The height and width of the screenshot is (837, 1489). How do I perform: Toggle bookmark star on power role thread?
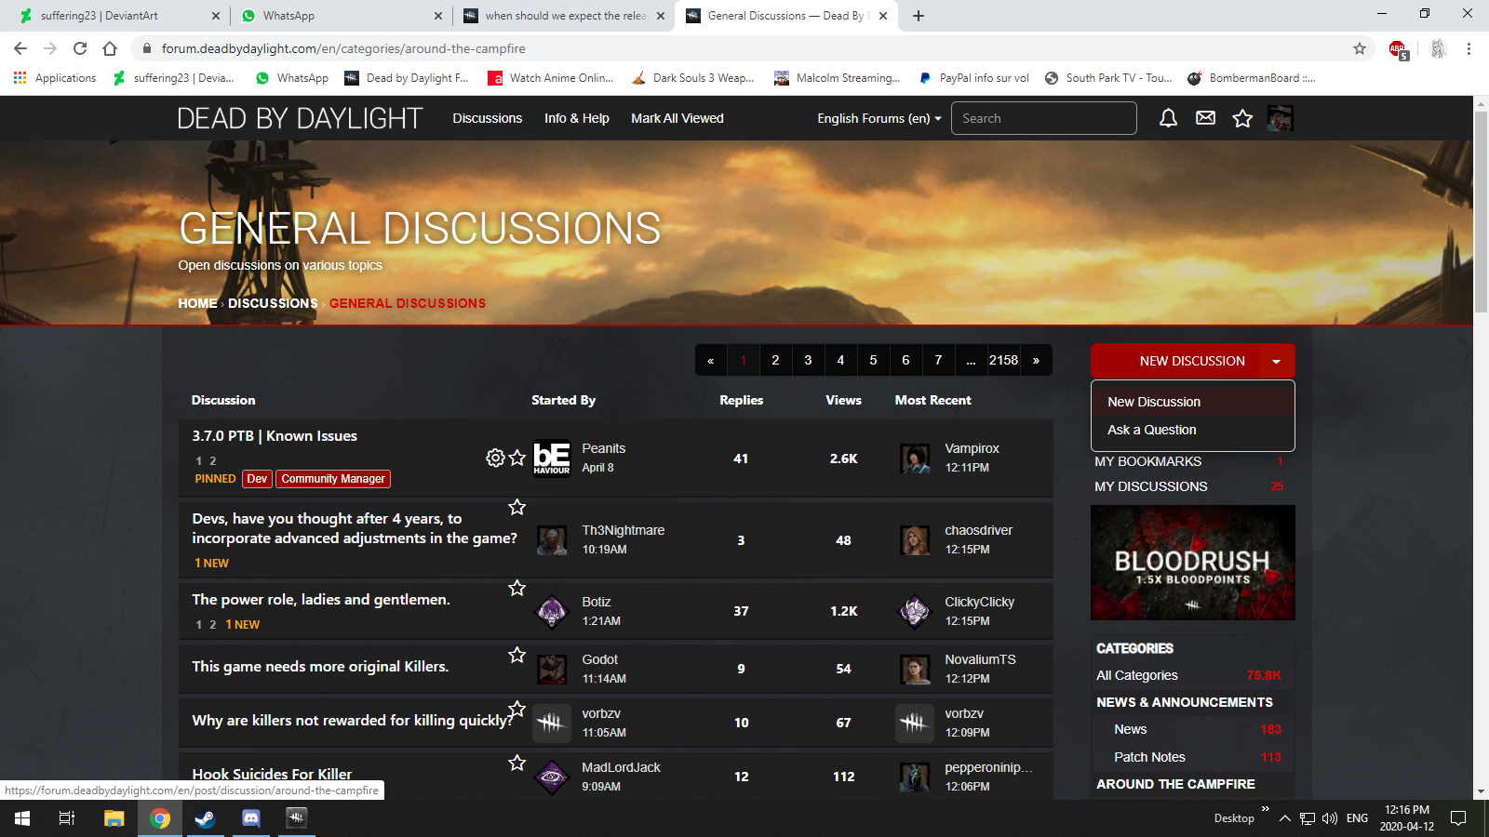[517, 588]
